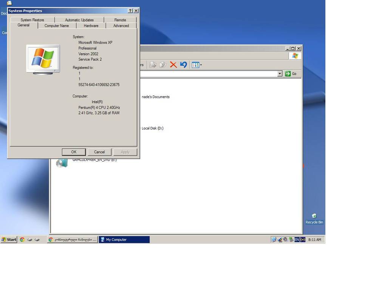The width and height of the screenshot is (387, 294).
Task: Click the red X Delete toolbar icon
Action: tap(173, 65)
